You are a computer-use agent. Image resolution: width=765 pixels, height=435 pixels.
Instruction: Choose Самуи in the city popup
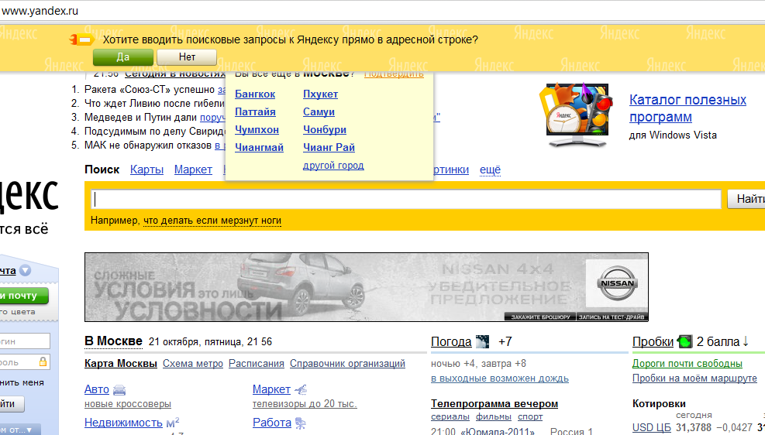click(319, 111)
